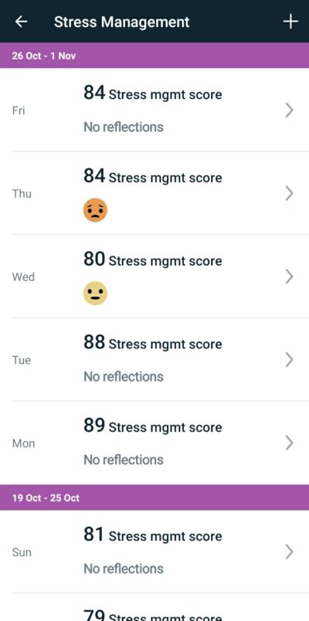Open Sunday's 81 Stress mgmt score
The image size is (309, 621).
[152, 535]
